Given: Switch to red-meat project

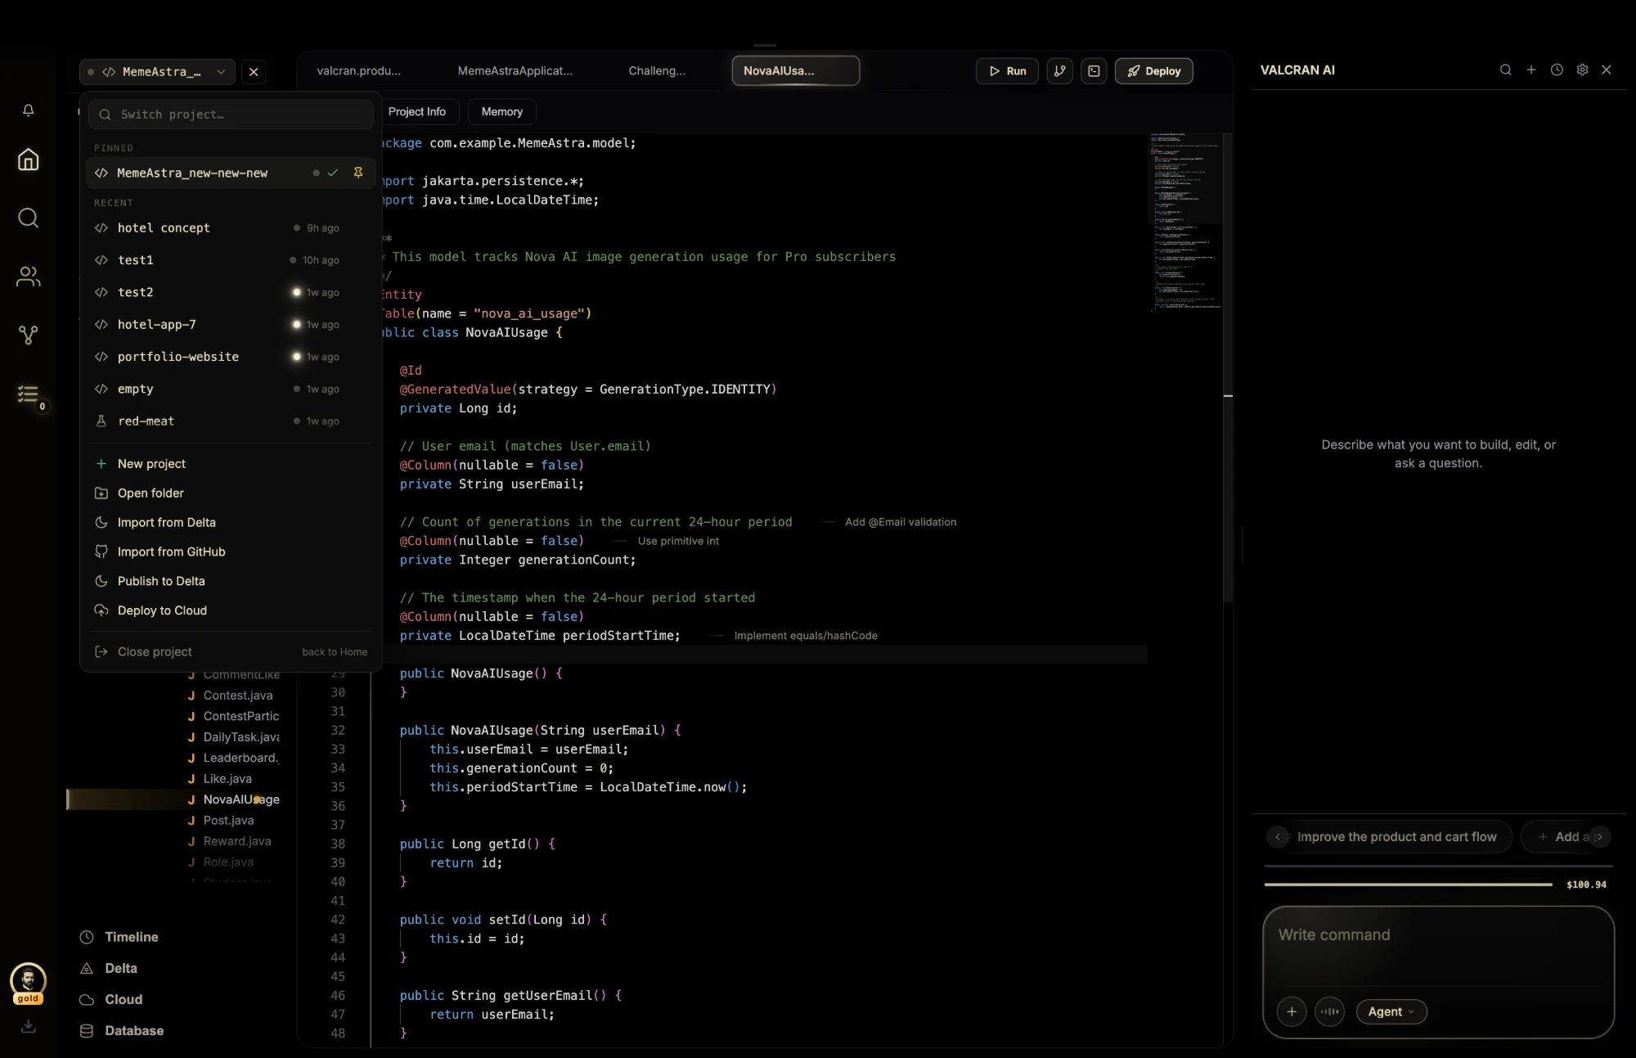Looking at the screenshot, I should [231, 421].
